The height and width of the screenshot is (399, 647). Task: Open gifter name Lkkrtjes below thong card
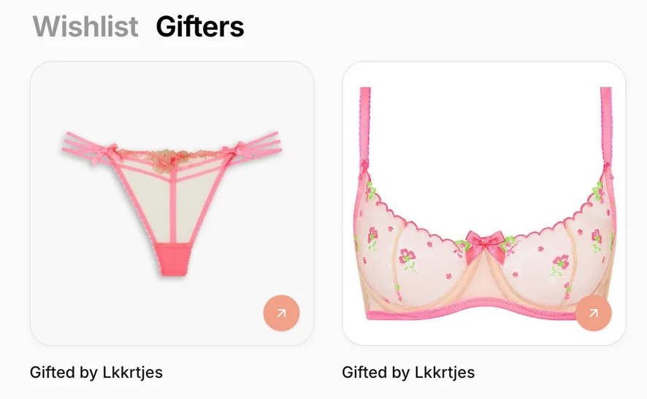click(x=132, y=372)
